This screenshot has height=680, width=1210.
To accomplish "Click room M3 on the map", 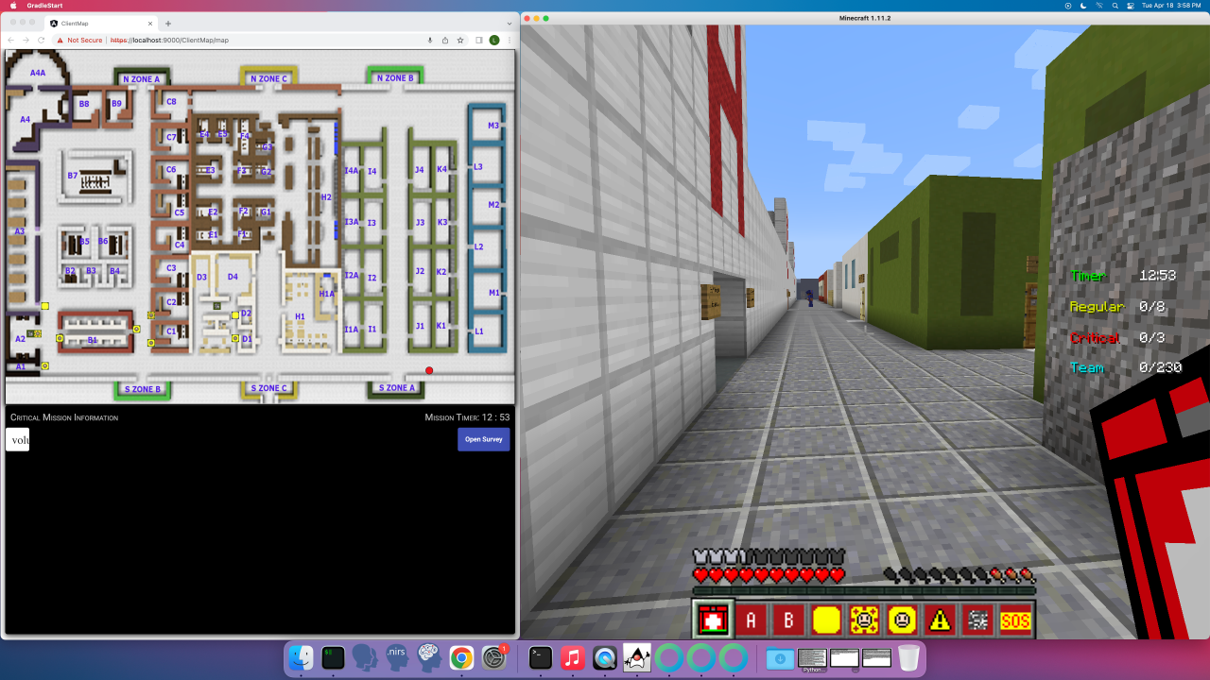I will coord(493,126).
